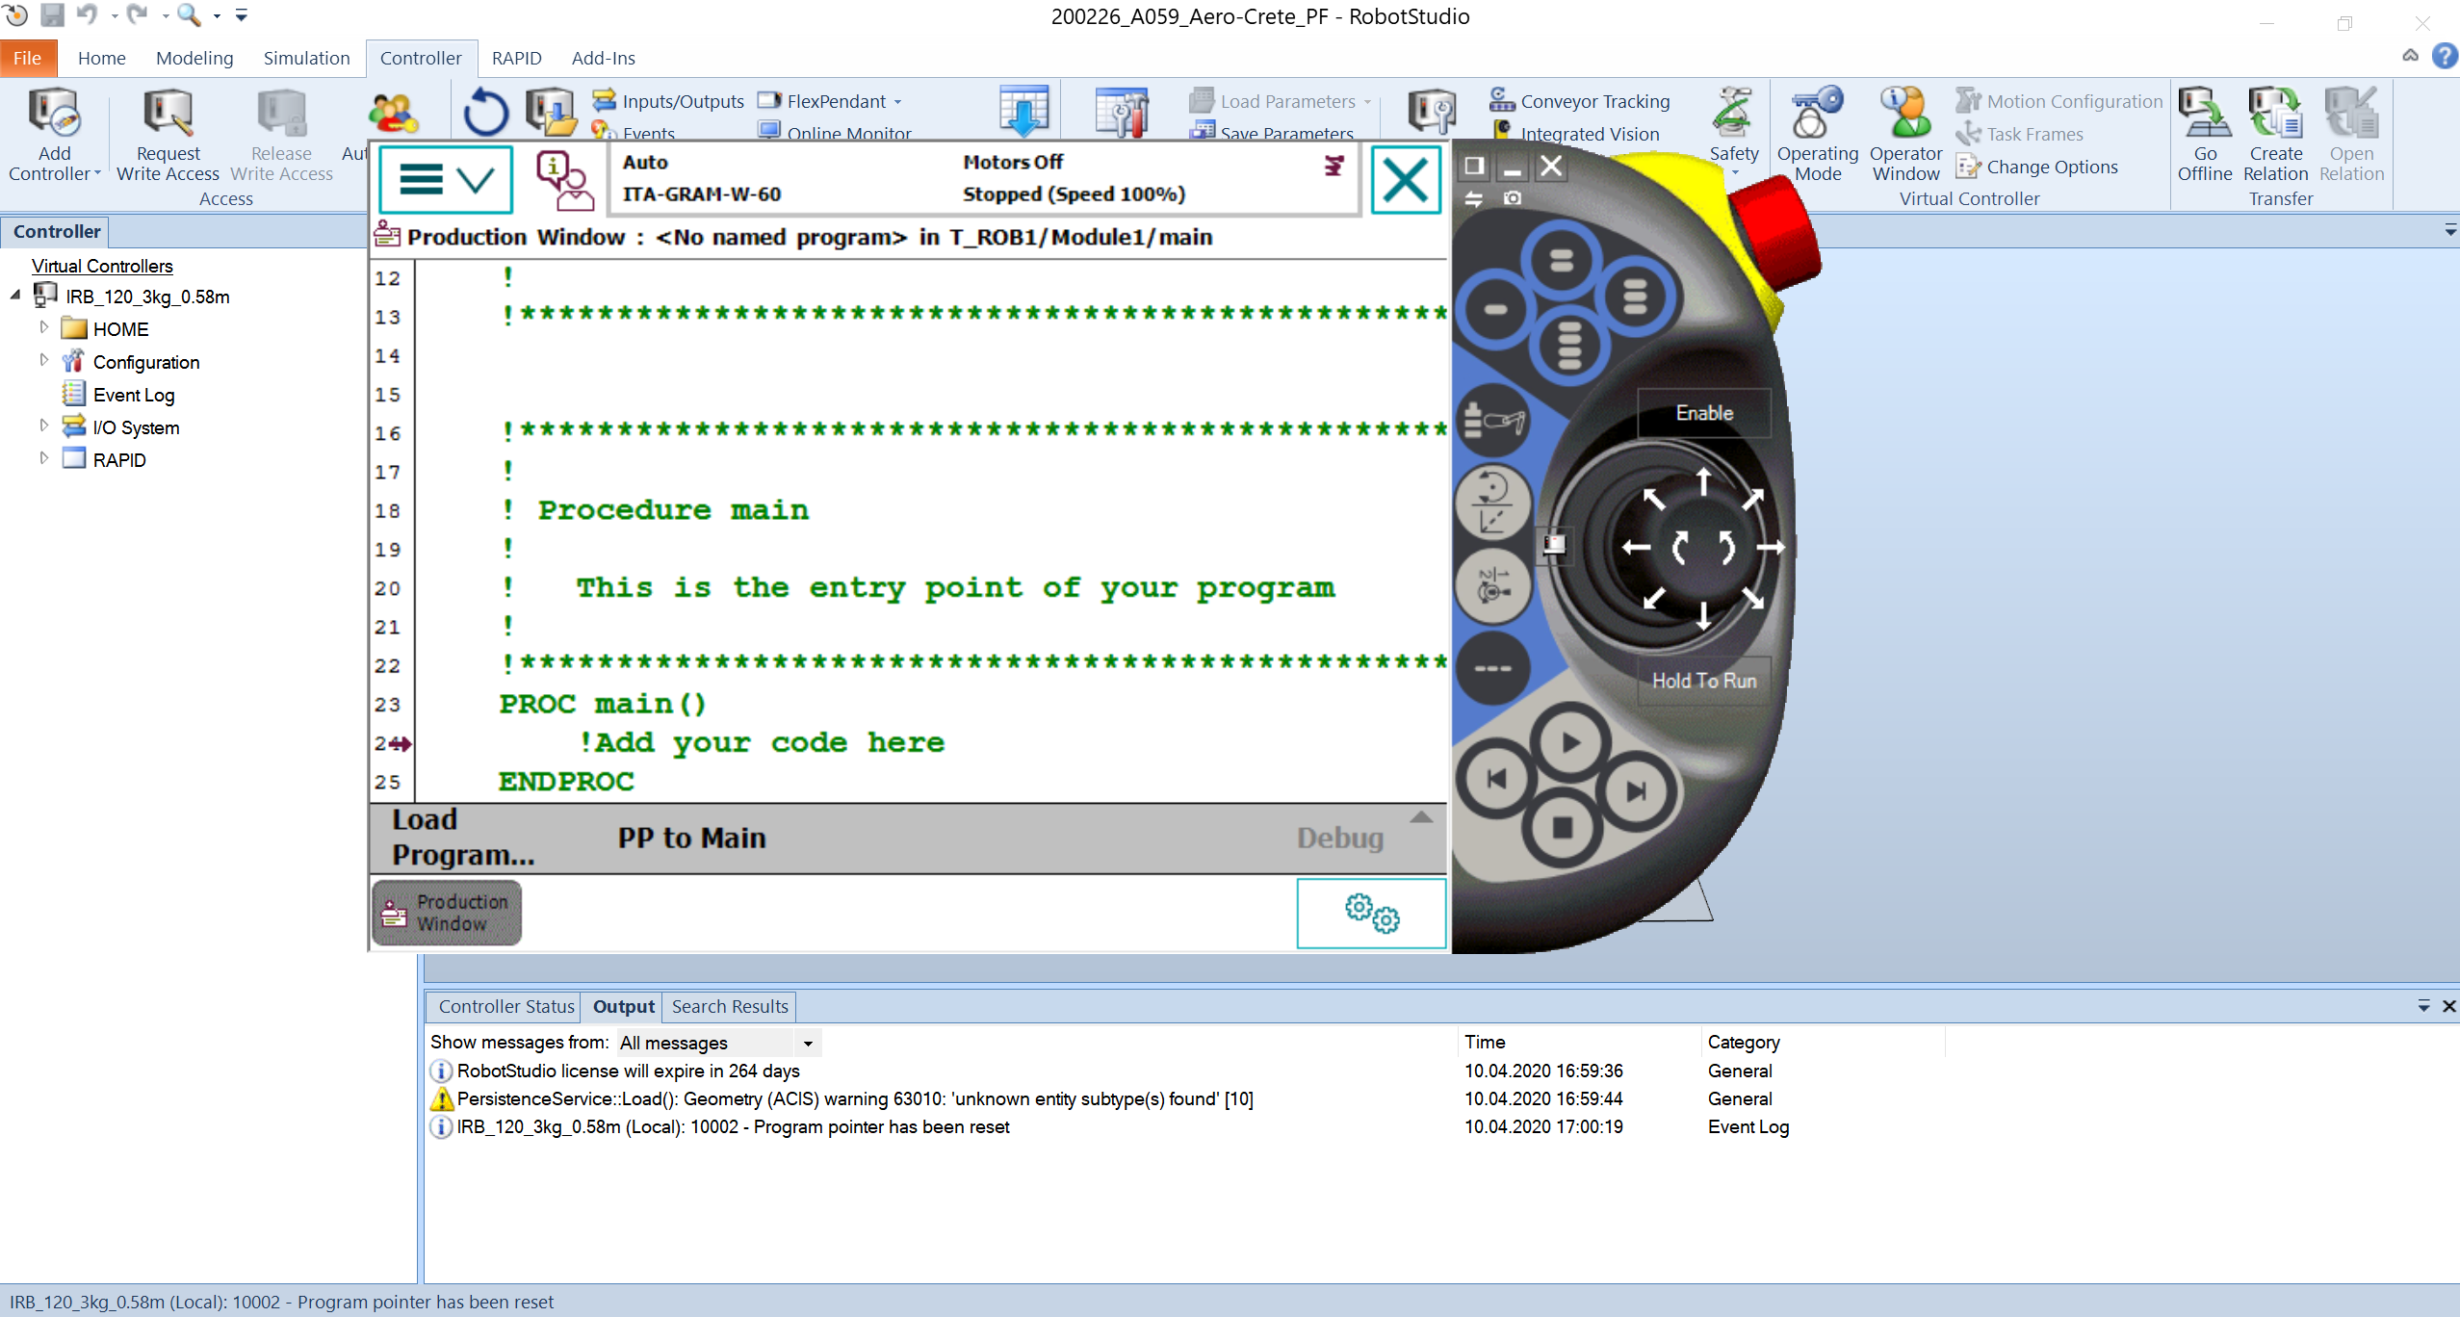Screen dimensions: 2460x1317
Task: Switch to the RAPID ribbon tab
Action: (516, 58)
